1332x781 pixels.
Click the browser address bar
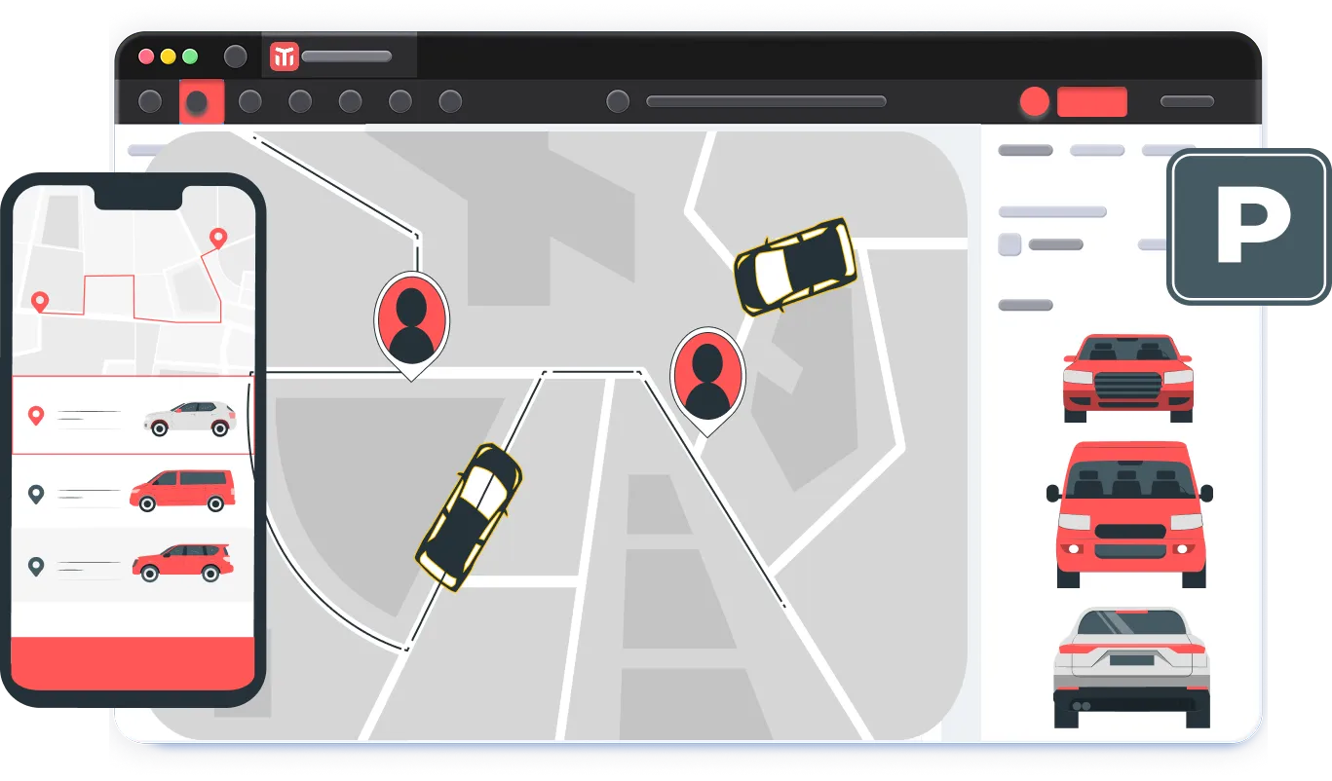coord(766,101)
